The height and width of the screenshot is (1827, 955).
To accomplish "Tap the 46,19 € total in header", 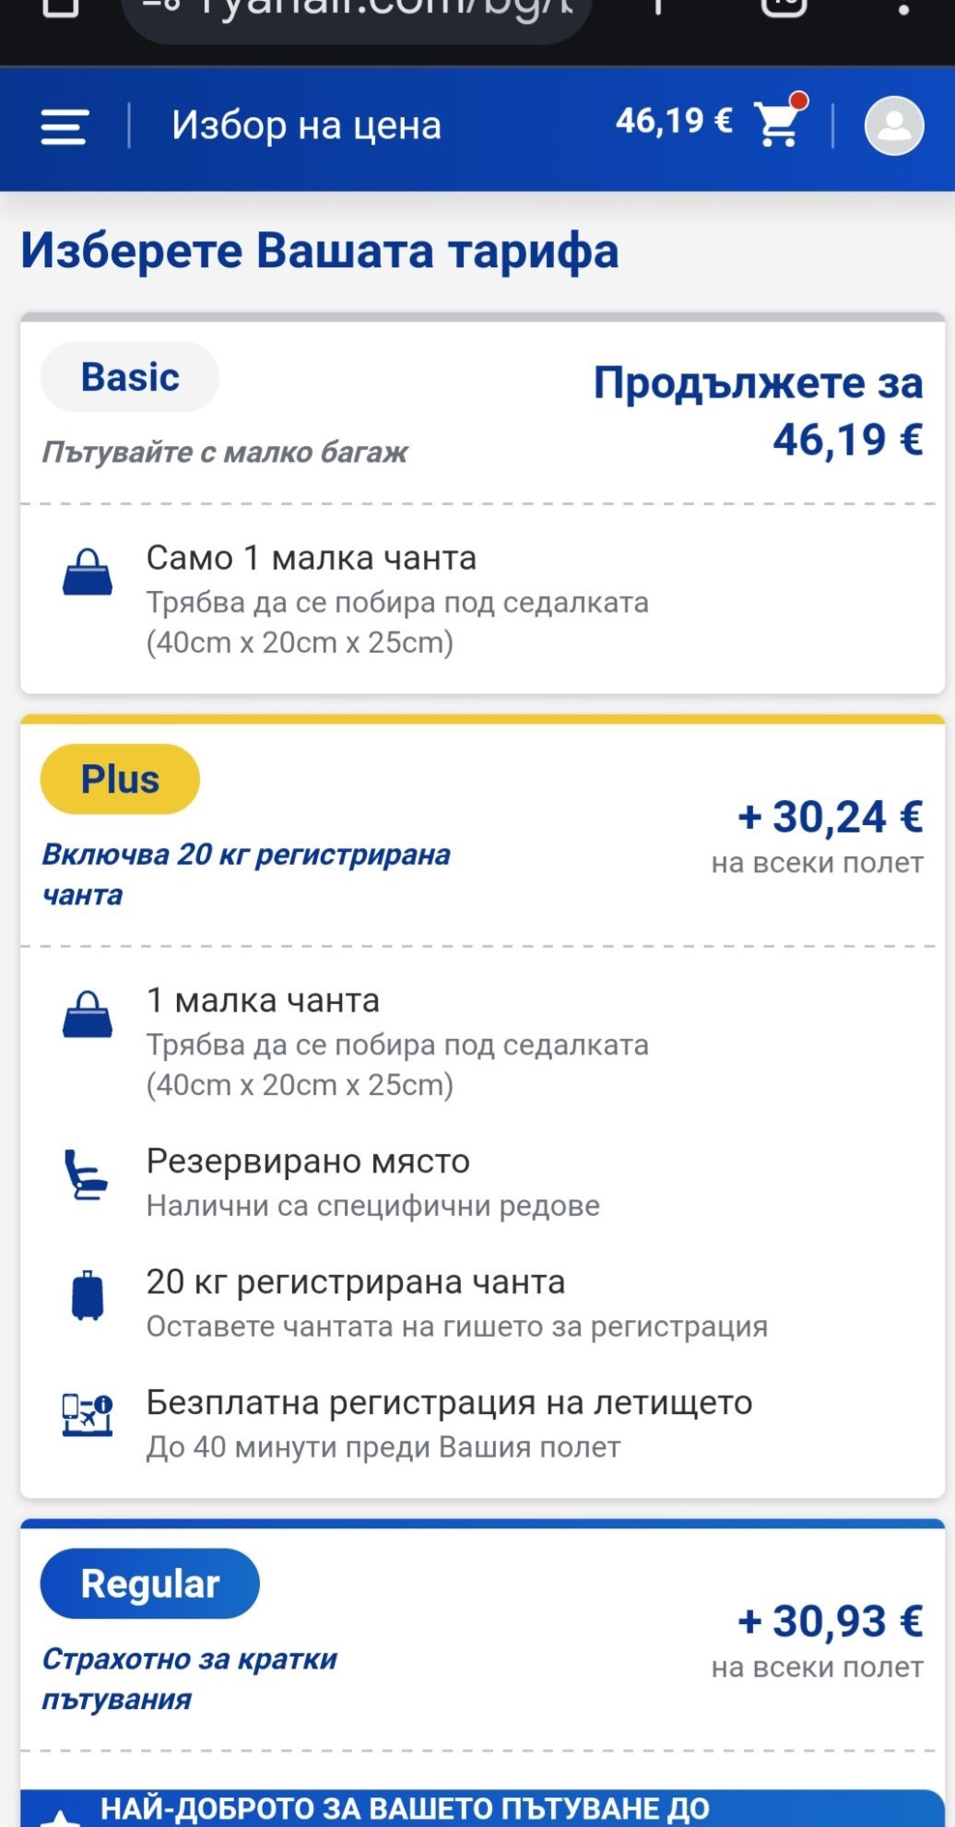I will pos(674,121).
